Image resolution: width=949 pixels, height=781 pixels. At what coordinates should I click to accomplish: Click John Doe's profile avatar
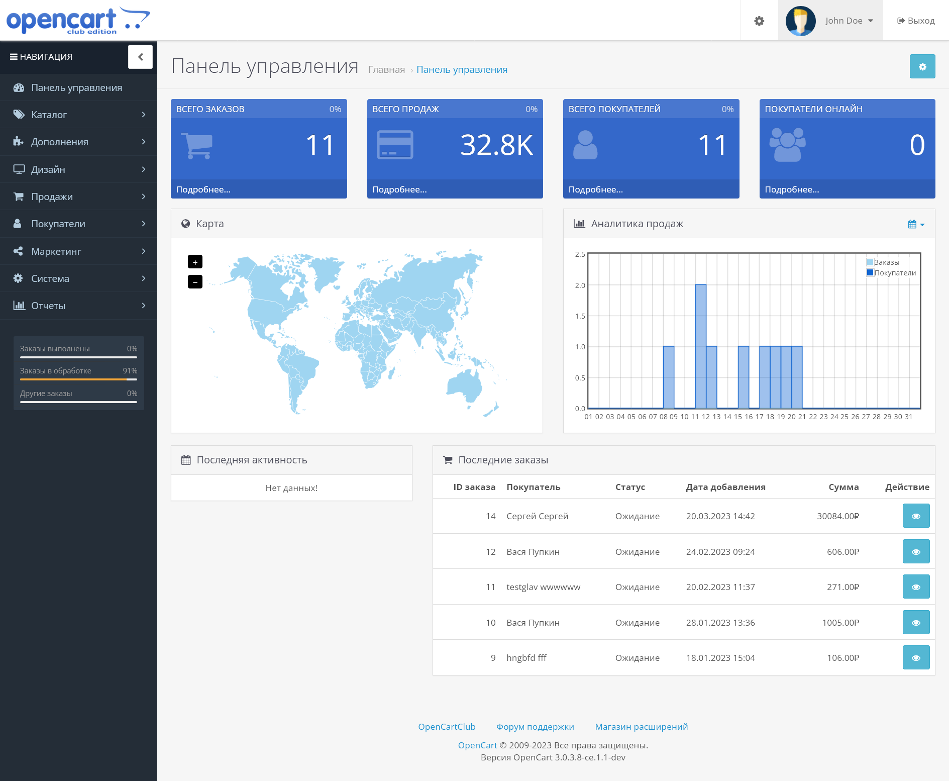(x=800, y=21)
